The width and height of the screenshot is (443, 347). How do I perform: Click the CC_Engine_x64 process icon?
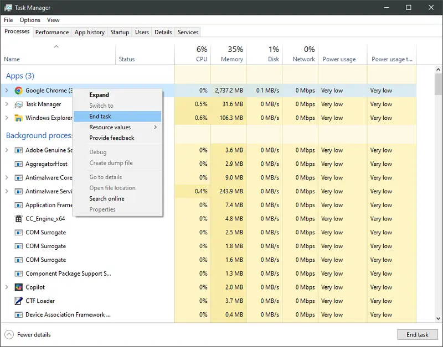coord(19,219)
